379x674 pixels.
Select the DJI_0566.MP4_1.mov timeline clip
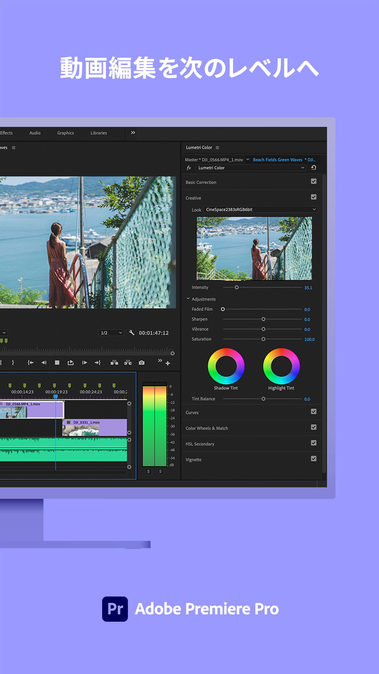click(x=32, y=410)
